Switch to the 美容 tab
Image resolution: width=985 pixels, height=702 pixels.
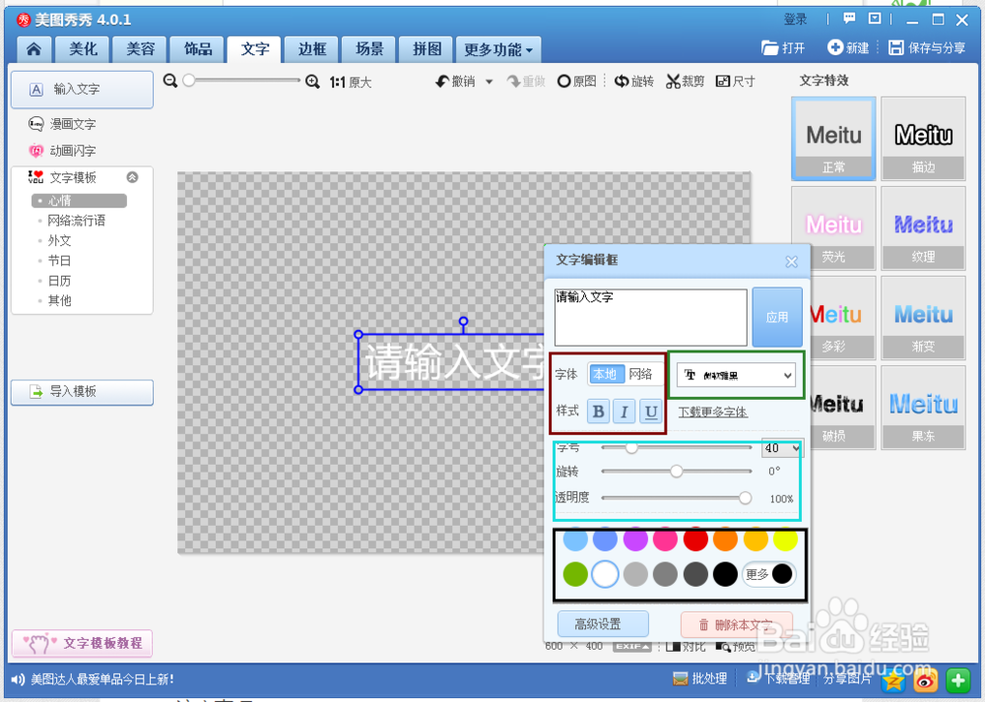click(x=140, y=49)
